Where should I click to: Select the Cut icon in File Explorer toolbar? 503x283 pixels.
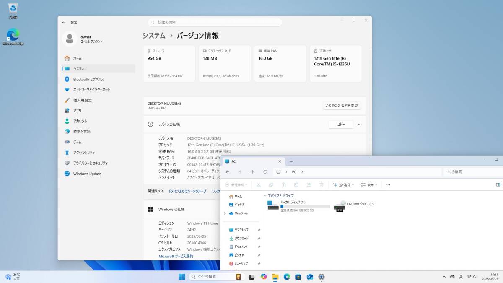[x=259, y=185]
